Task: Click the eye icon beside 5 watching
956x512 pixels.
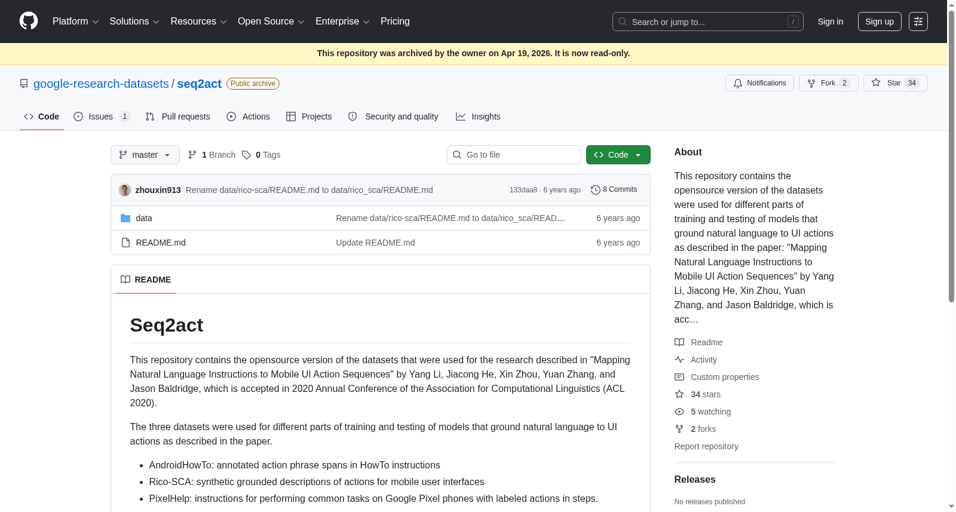Action: click(x=679, y=412)
